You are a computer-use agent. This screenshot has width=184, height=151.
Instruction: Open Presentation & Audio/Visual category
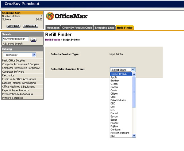click(17, 94)
